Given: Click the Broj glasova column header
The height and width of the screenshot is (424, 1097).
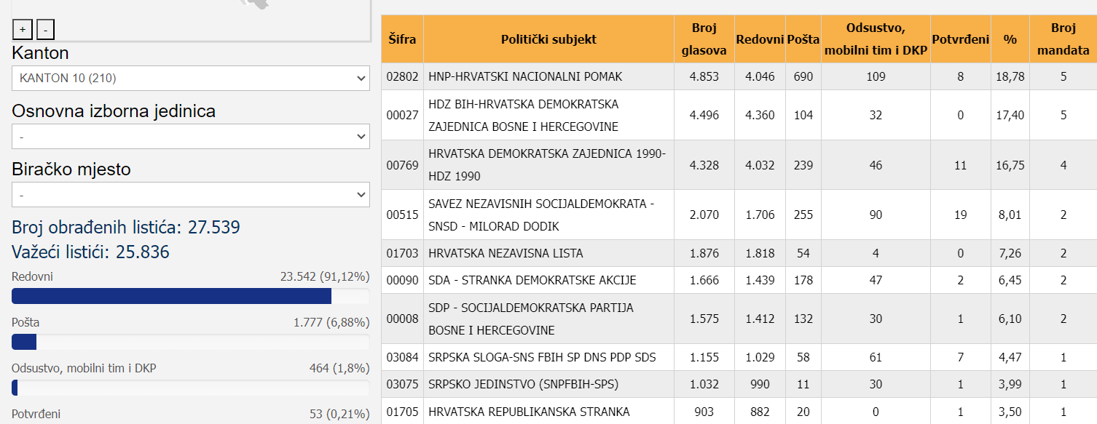Looking at the screenshot, I should pyautogui.click(x=704, y=39).
